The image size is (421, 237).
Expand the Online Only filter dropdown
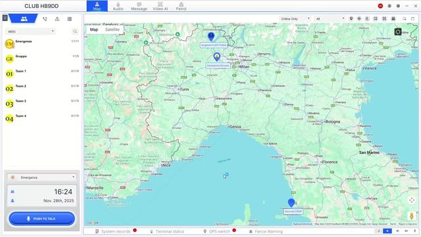(x=295, y=19)
